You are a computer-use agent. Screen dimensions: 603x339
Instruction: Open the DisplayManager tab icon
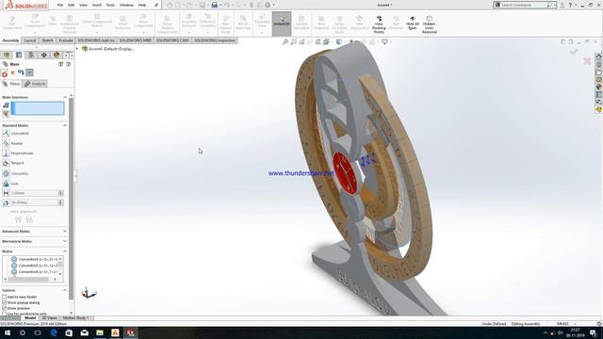click(x=57, y=55)
